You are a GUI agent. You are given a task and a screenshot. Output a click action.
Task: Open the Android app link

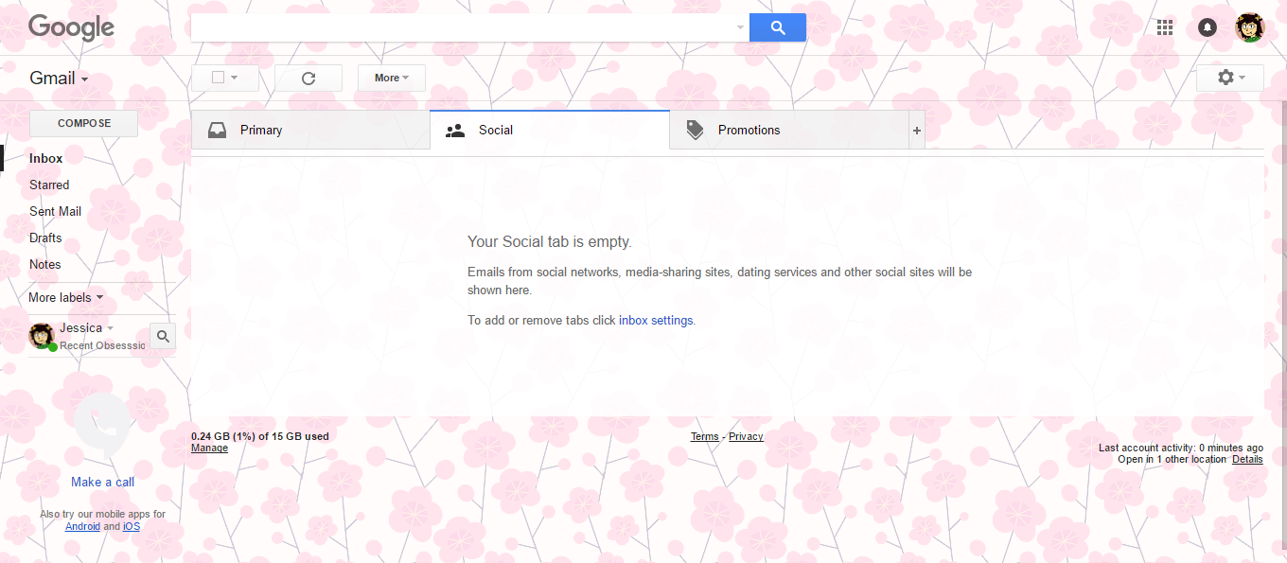click(82, 527)
